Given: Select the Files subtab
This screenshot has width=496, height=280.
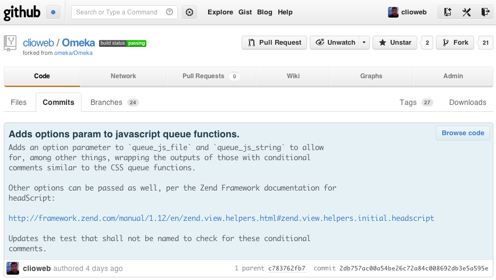Looking at the screenshot, I should point(19,103).
